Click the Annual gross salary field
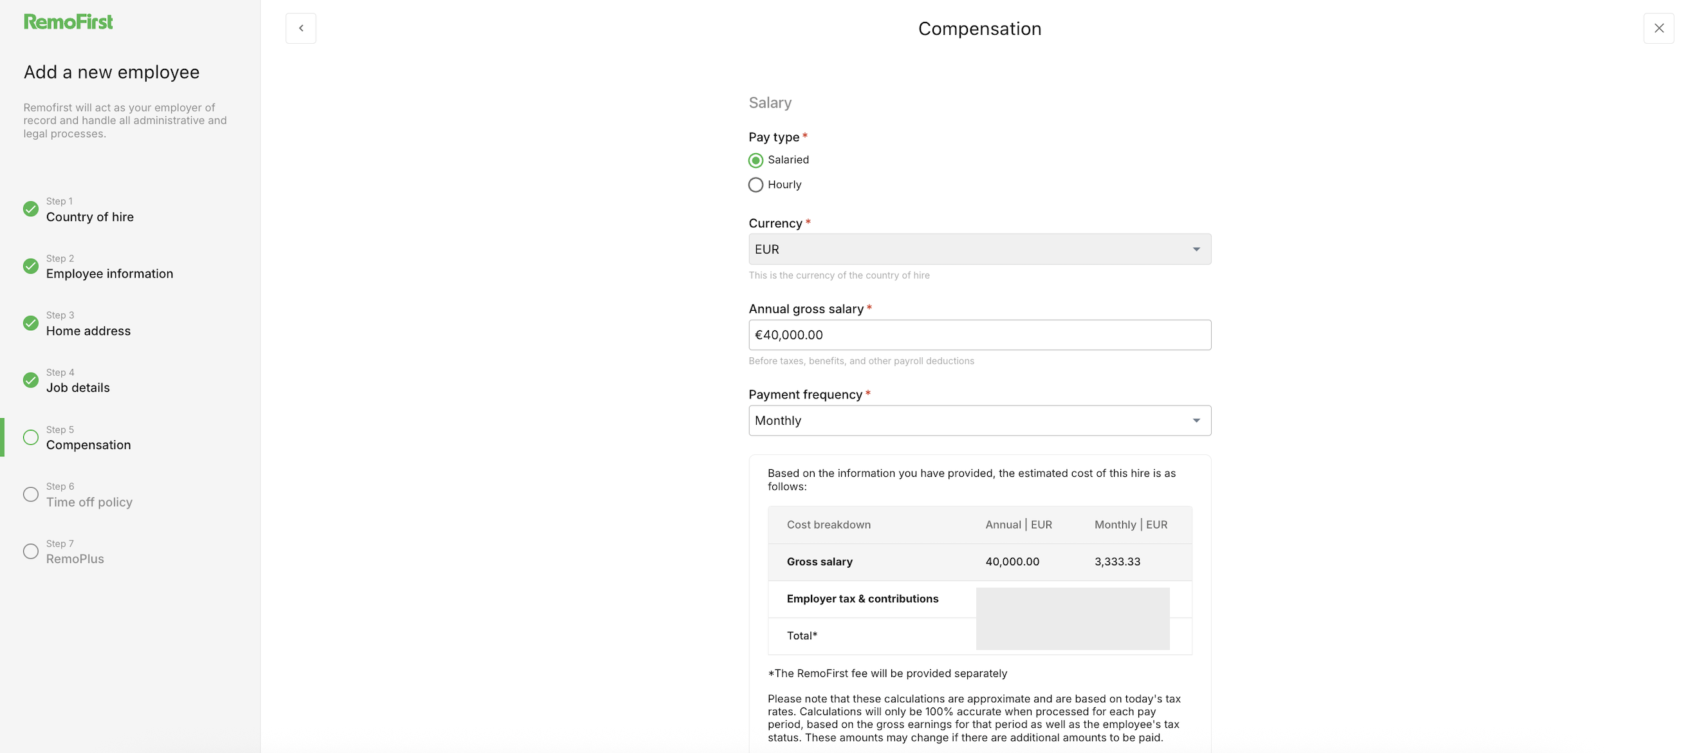Screen dimensions: 1686x753 coord(979,335)
